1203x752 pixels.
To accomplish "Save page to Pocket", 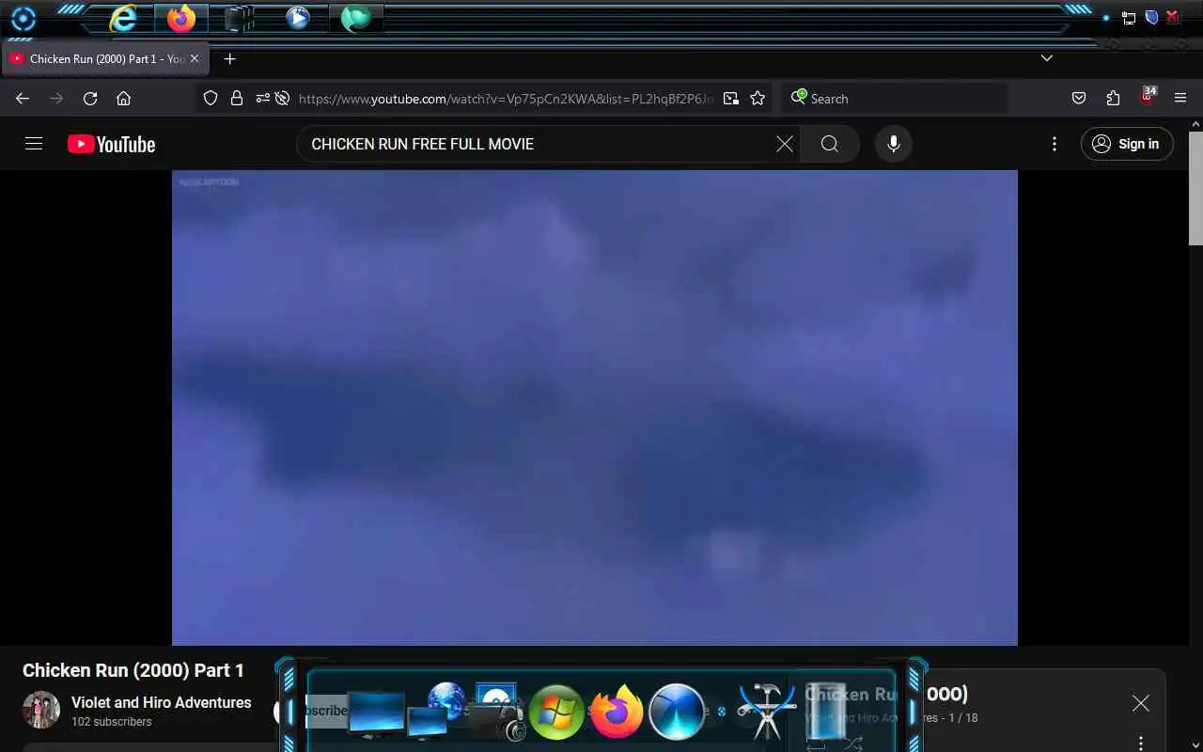I will pyautogui.click(x=1079, y=99).
